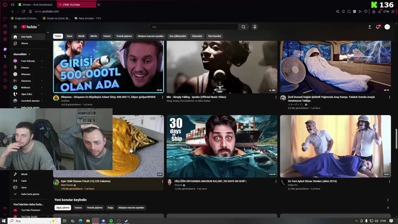Open the Opera main menu logo

tap(5, 5)
